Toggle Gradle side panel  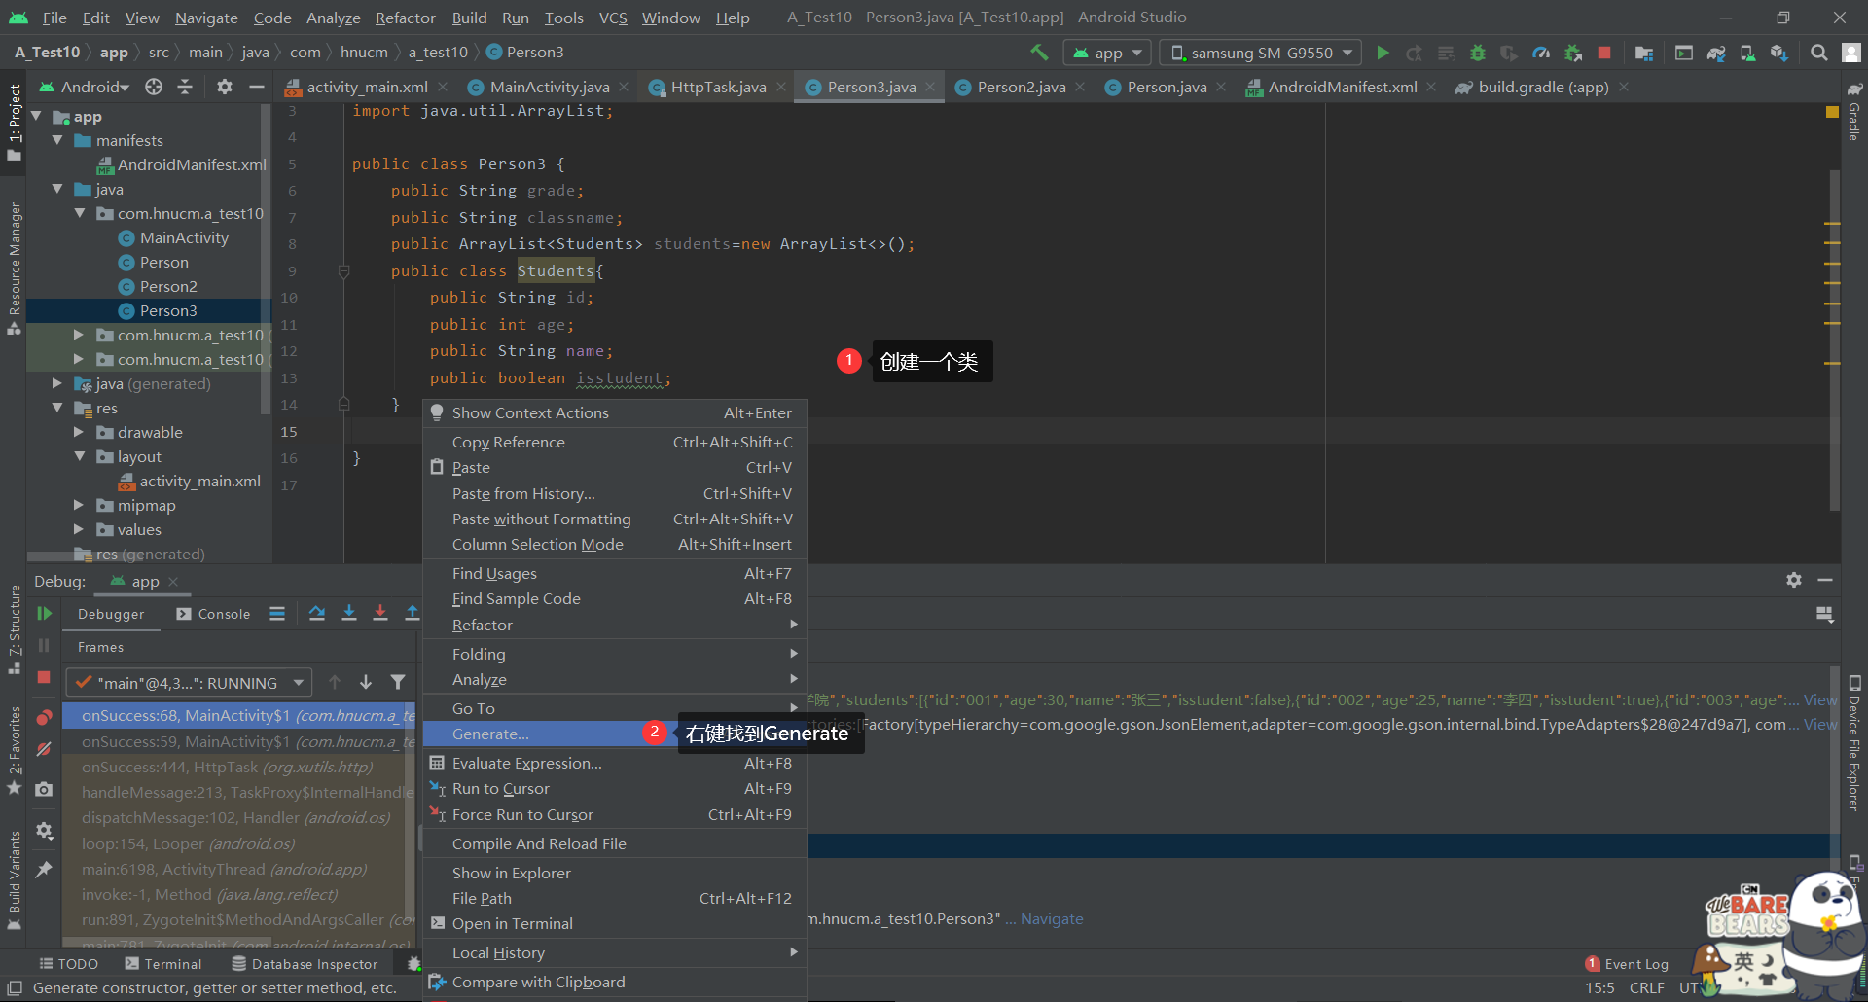click(x=1854, y=112)
